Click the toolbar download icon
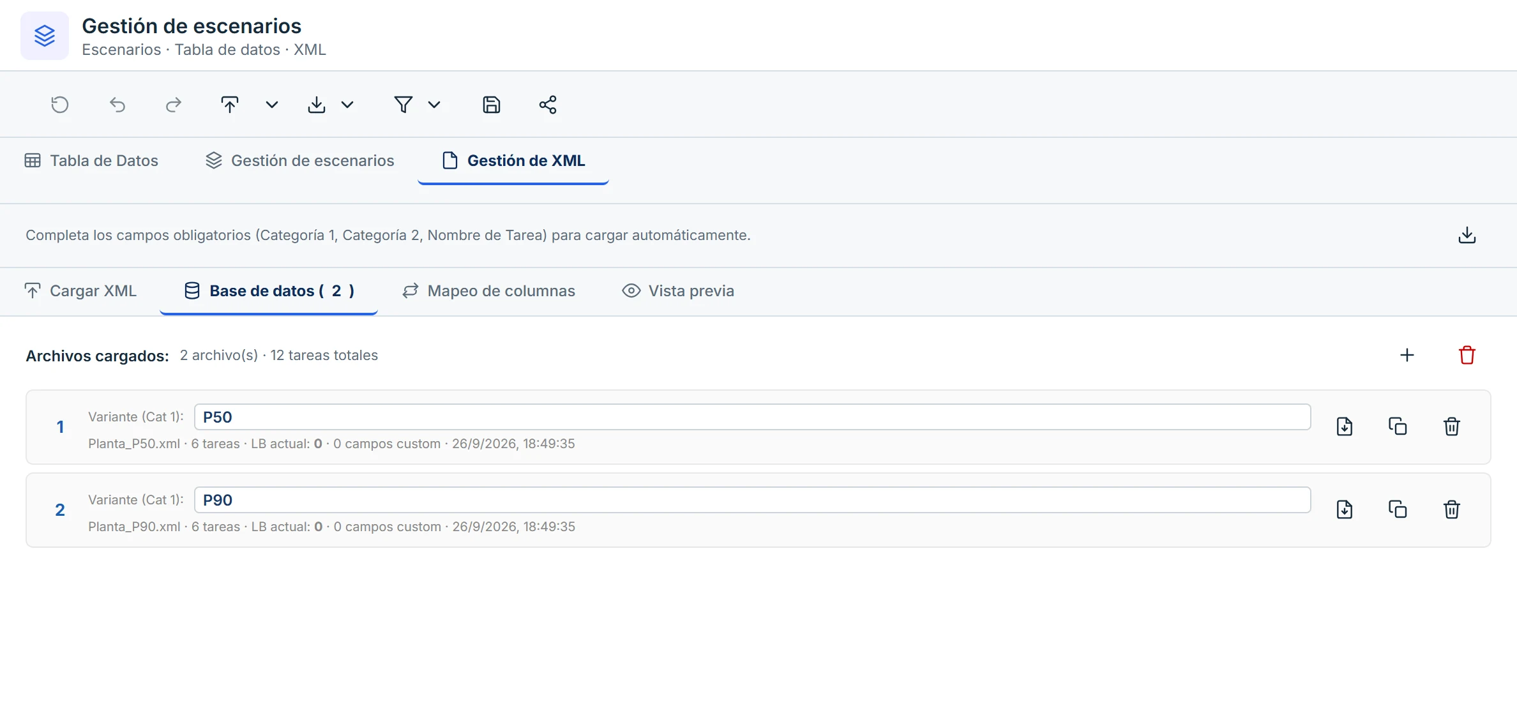 [x=317, y=105]
